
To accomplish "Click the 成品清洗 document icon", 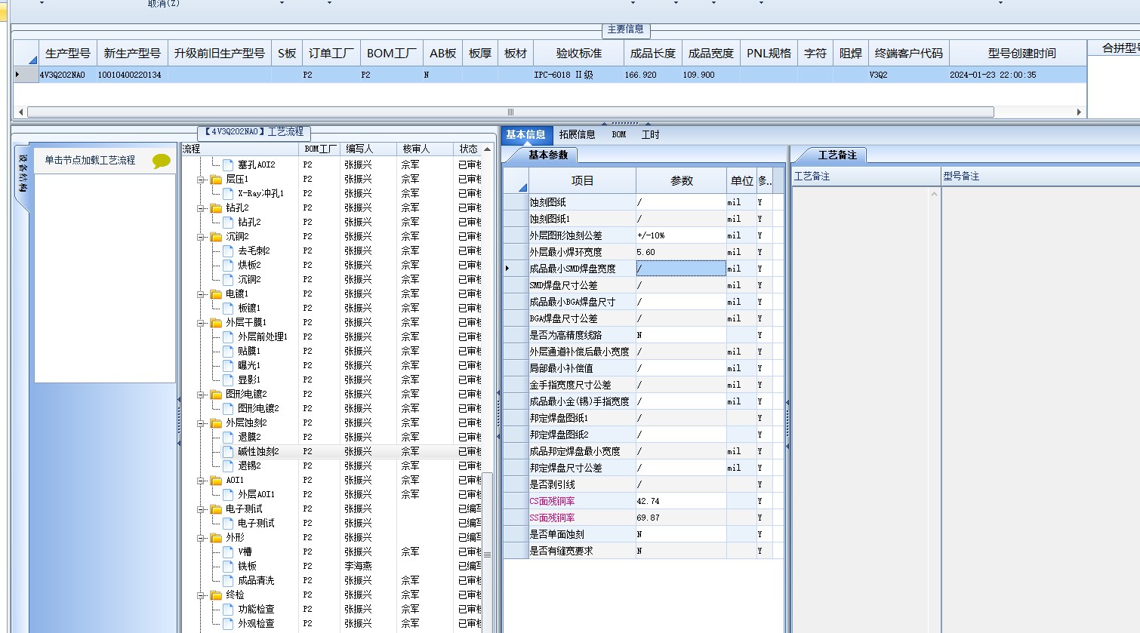I will tap(228, 580).
